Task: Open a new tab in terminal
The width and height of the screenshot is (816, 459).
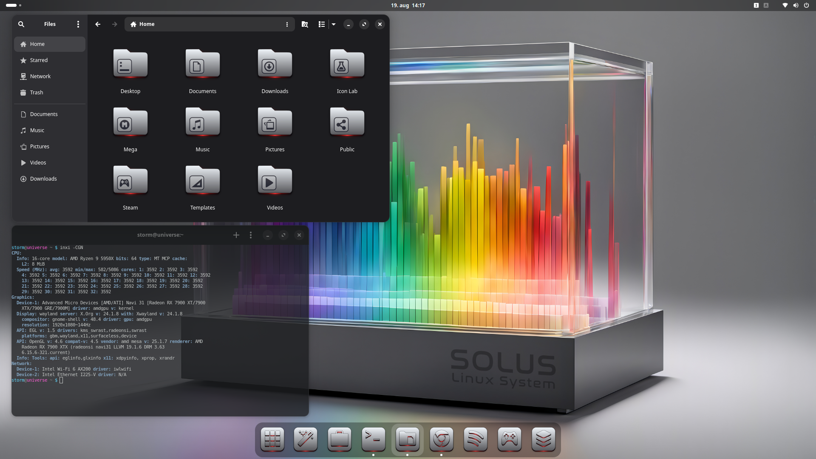Action: coord(236,235)
